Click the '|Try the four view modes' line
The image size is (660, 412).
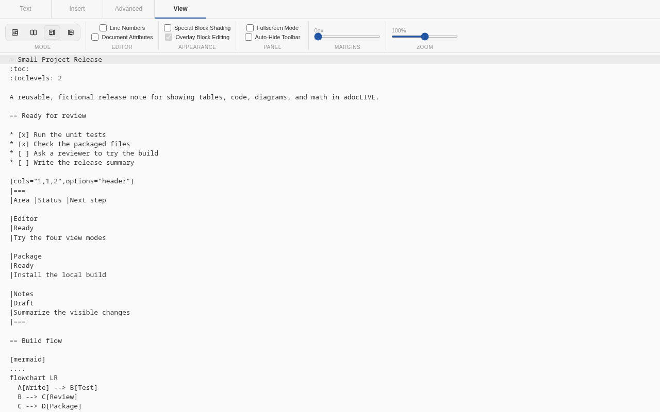tap(58, 237)
